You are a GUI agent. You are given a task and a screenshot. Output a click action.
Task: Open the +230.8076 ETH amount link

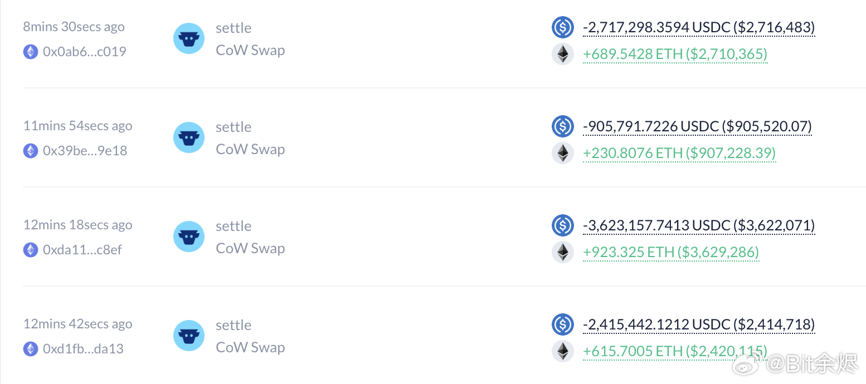coord(679,154)
